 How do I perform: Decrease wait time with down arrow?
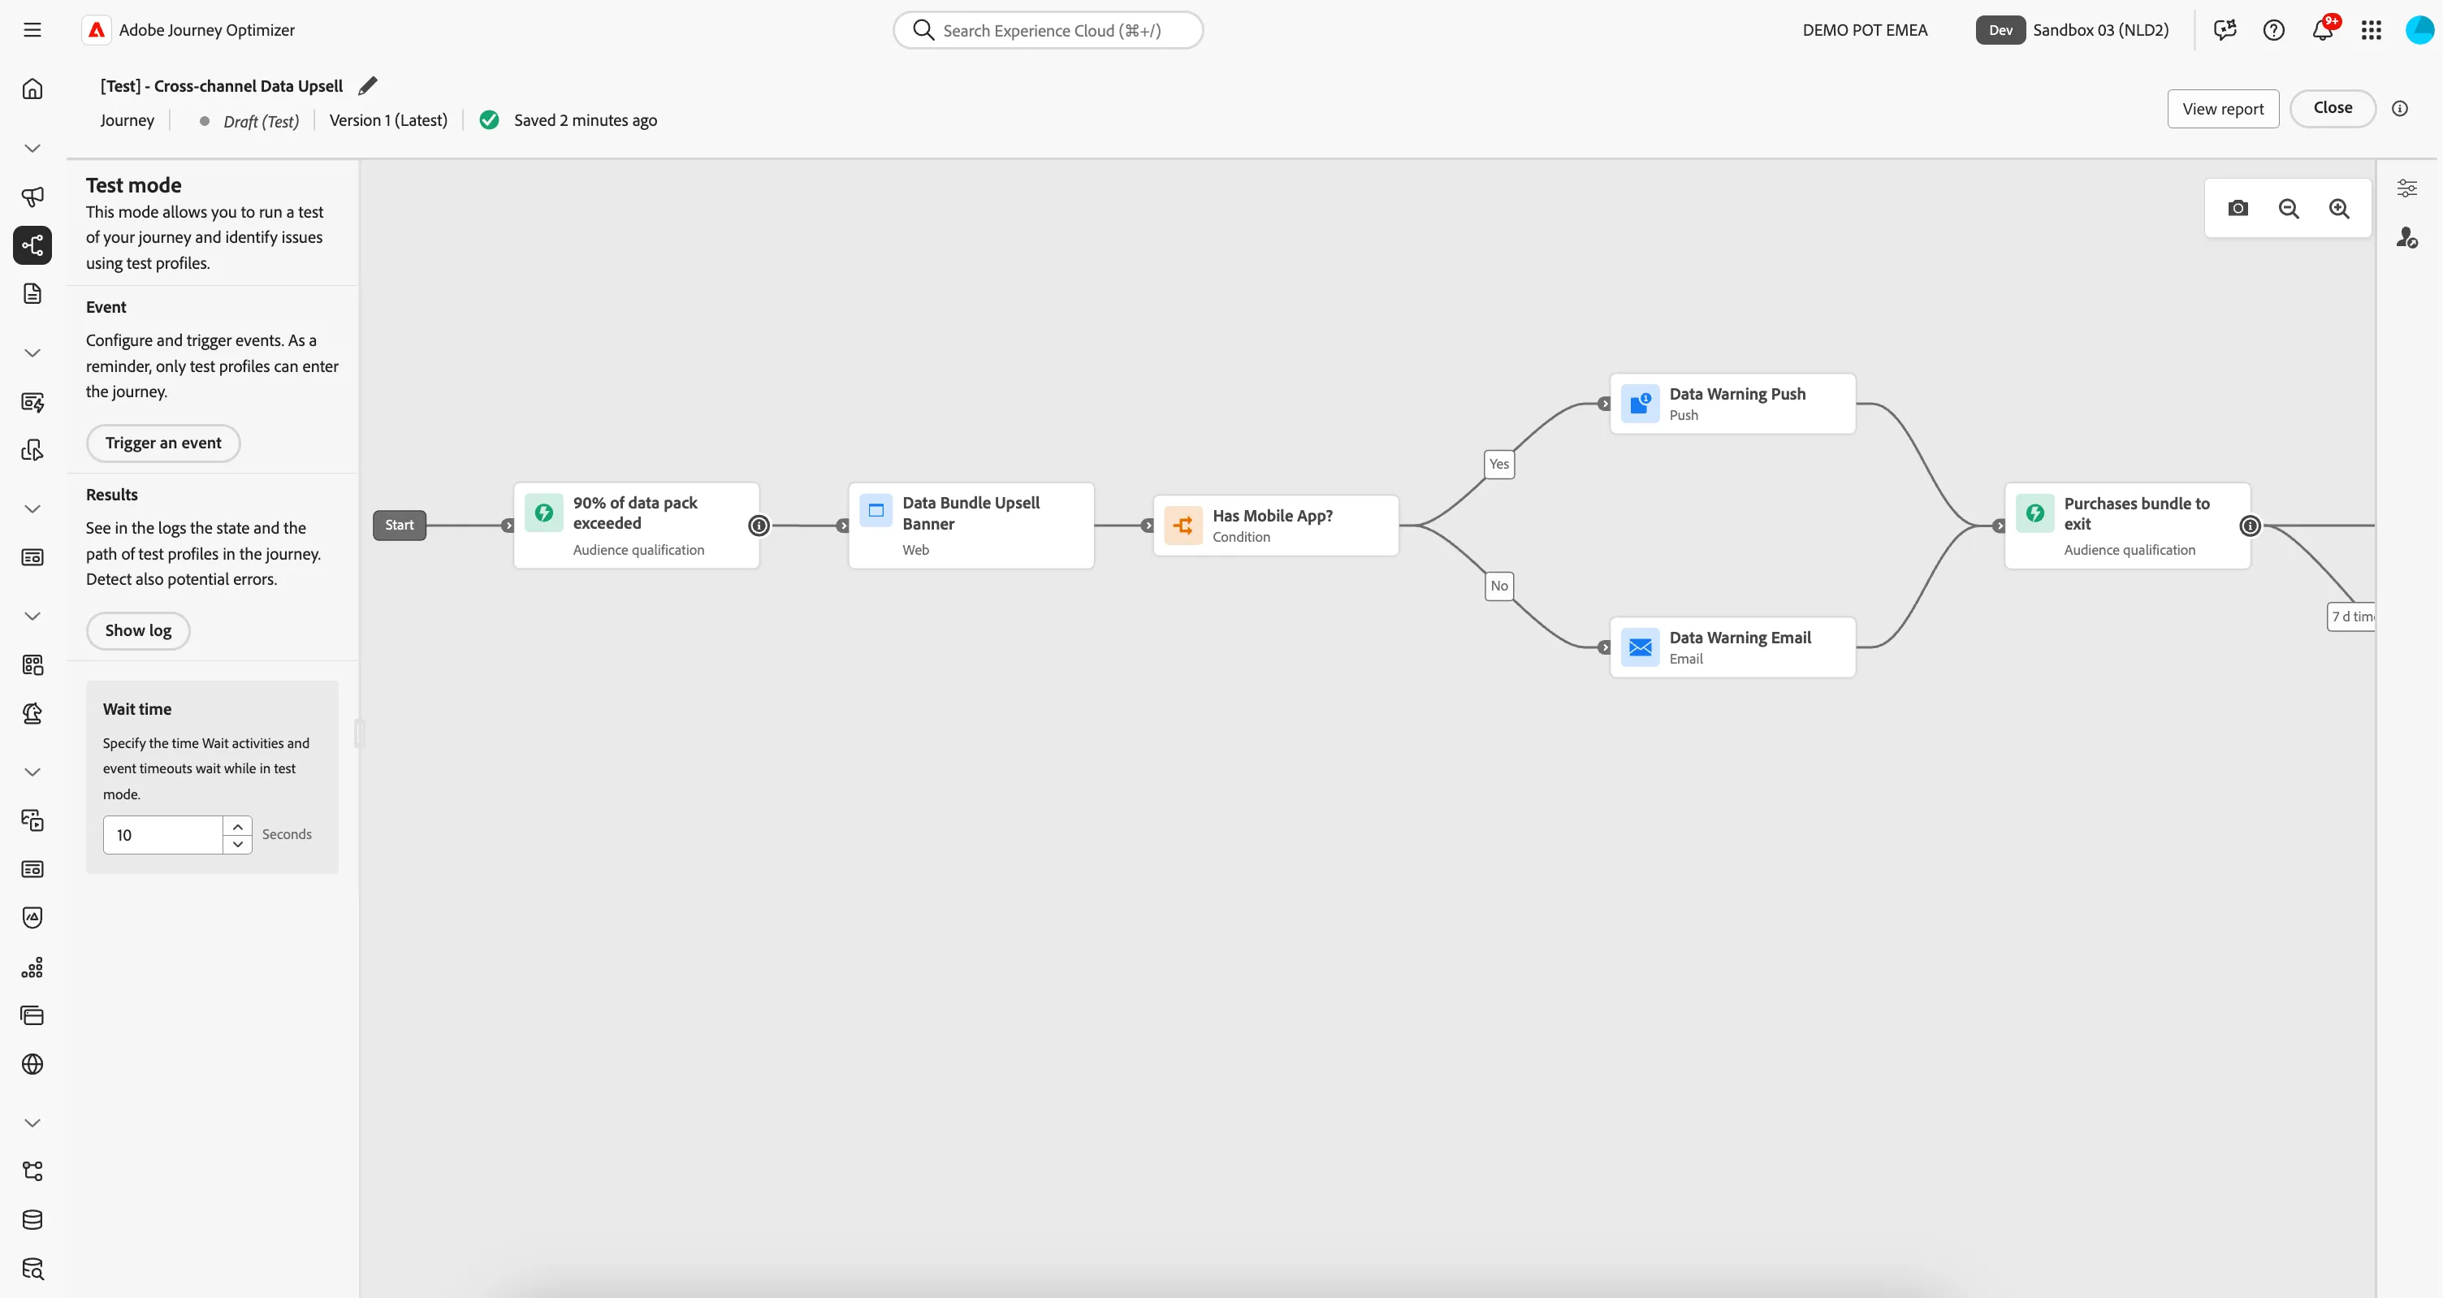[x=238, y=843]
